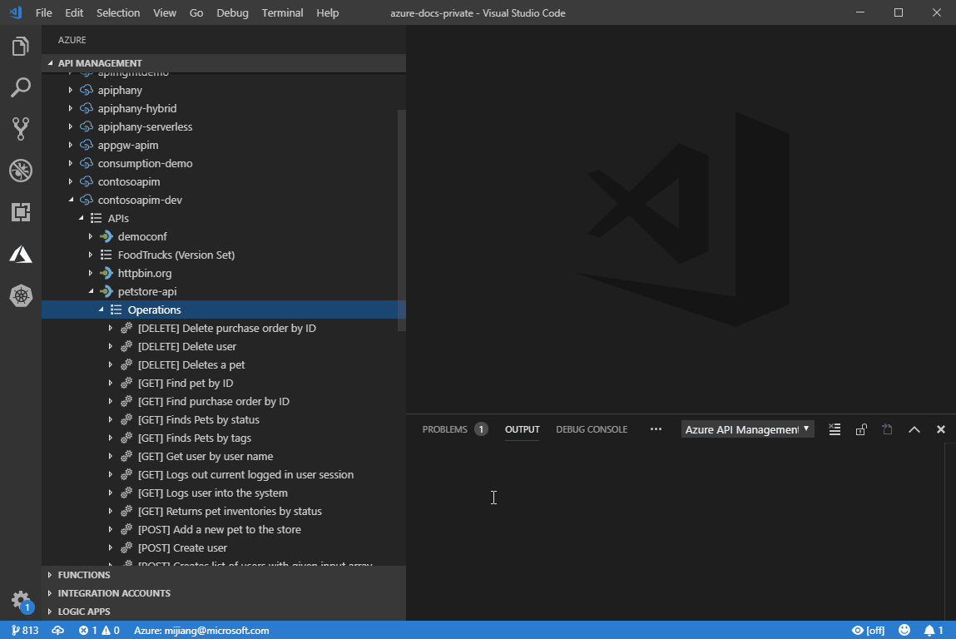Select [GET] Logs user into the system

213,493
